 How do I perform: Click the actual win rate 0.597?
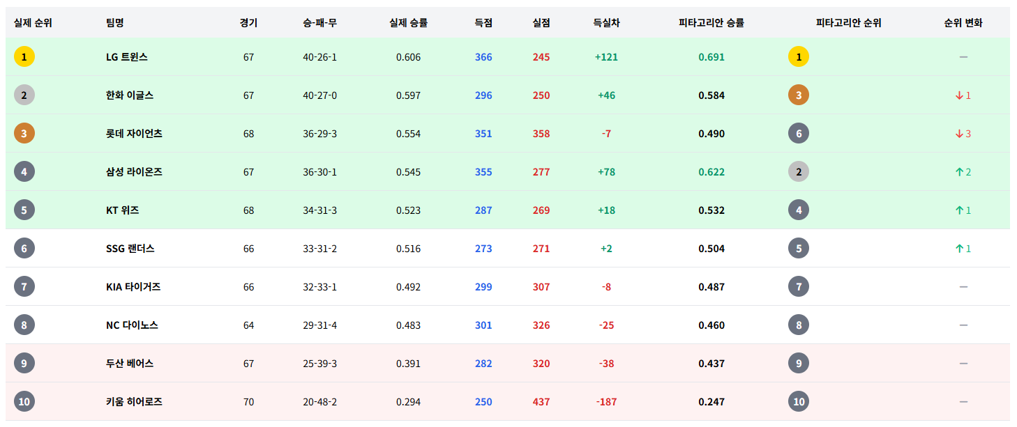[x=409, y=95]
